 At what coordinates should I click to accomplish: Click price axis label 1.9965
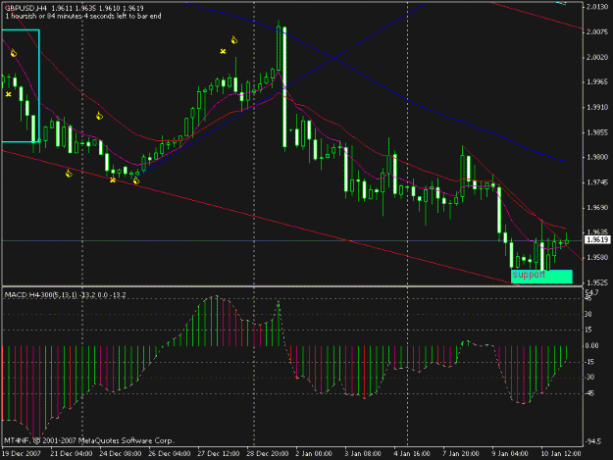597,82
